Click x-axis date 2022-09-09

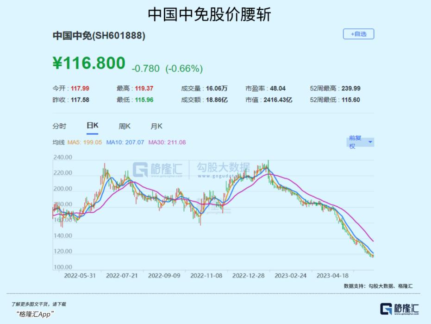(x=164, y=275)
